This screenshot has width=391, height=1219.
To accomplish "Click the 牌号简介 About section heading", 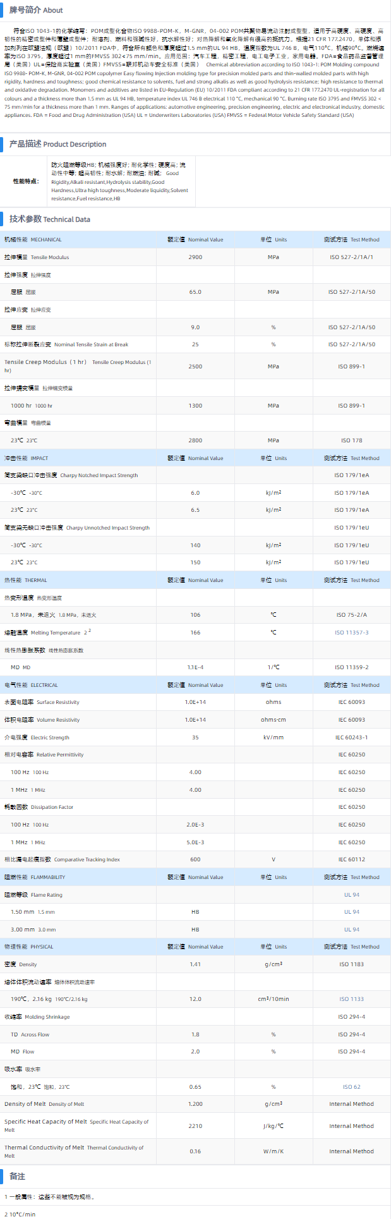I will pos(36,10).
